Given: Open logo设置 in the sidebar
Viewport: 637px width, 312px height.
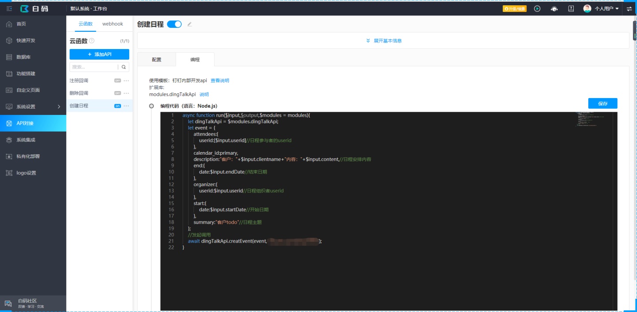Looking at the screenshot, I should point(33,173).
